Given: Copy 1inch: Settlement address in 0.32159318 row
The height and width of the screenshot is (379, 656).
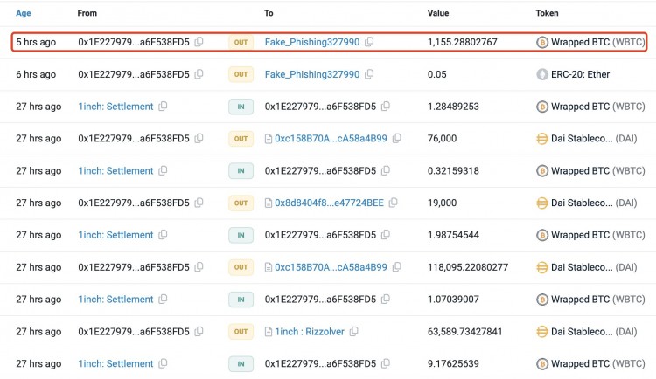Looking at the screenshot, I should pos(163,170).
